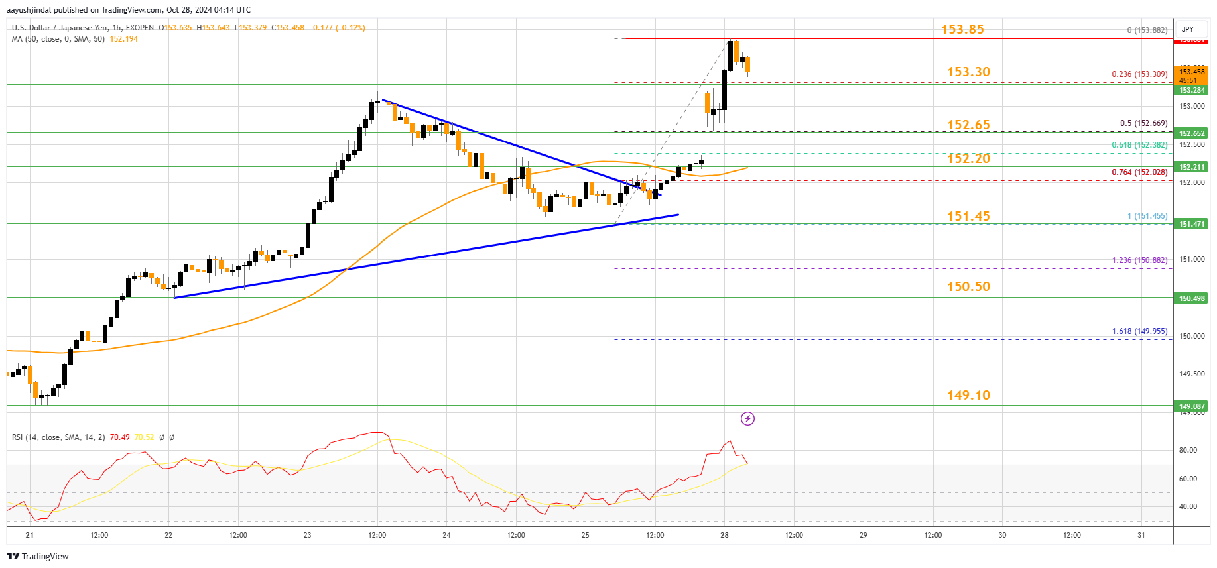Select the Fib label 1 (151.455)
This screenshot has height=568, width=1217.
[1147, 216]
